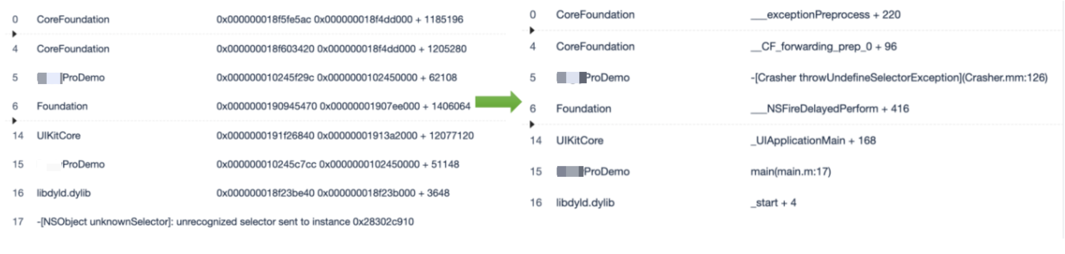The image size is (1065, 254).
Task: Select libdyld.dylib in the raw stack trace
Action: tap(64, 193)
